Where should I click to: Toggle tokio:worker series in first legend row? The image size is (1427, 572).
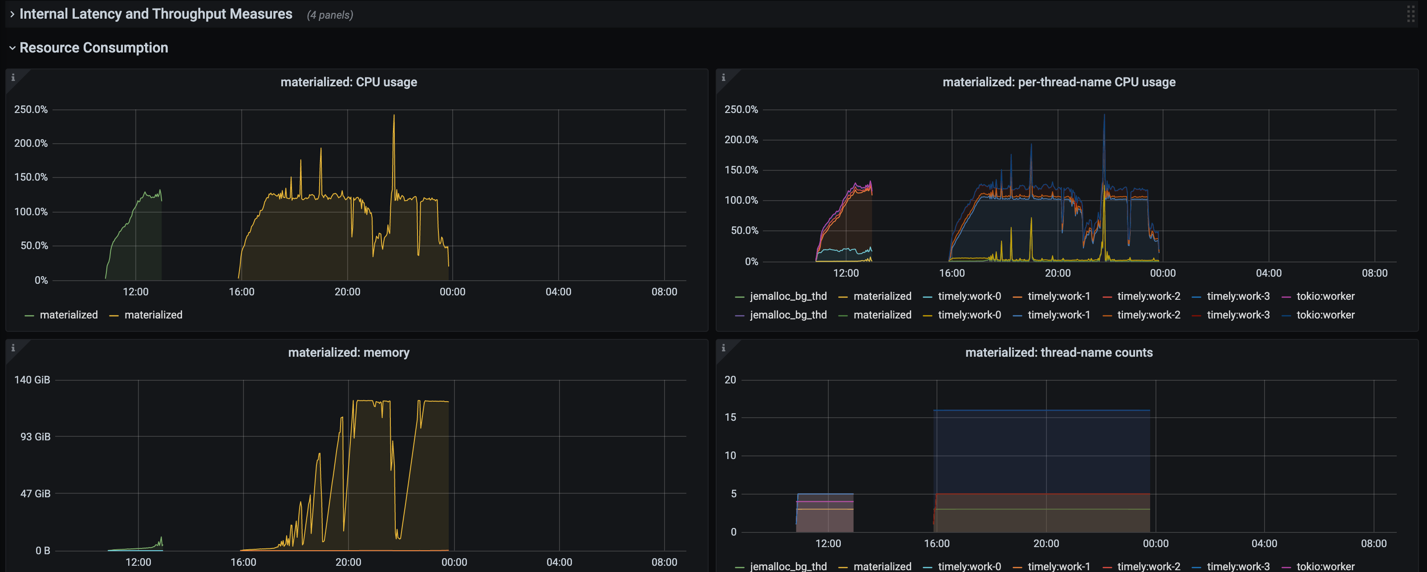coord(1325,296)
